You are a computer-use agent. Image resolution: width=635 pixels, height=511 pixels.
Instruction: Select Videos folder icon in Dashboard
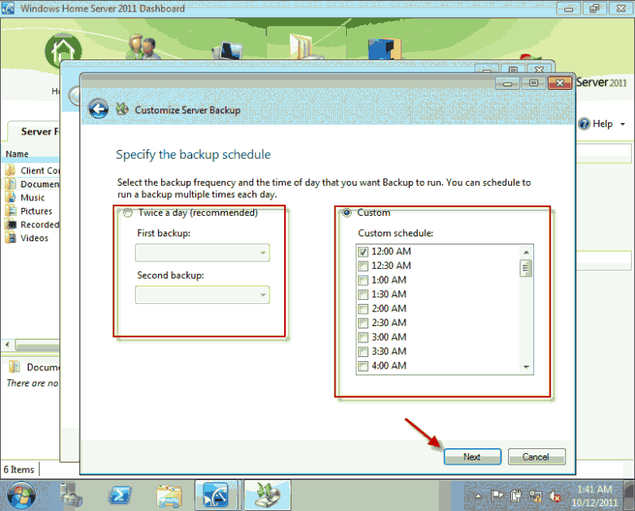pyautogui.click(x=10, y=238)
